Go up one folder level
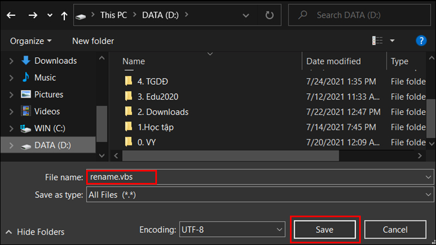The image size is (436, 245). [x=64, y=16]
